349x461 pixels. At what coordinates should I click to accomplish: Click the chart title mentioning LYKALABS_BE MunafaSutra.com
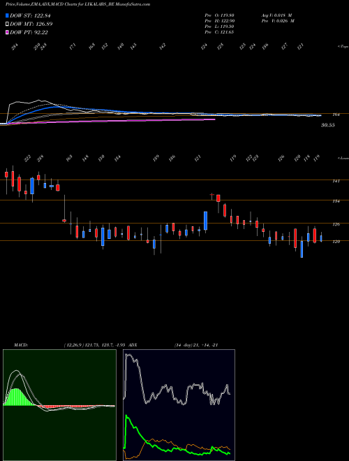[78, 4]
